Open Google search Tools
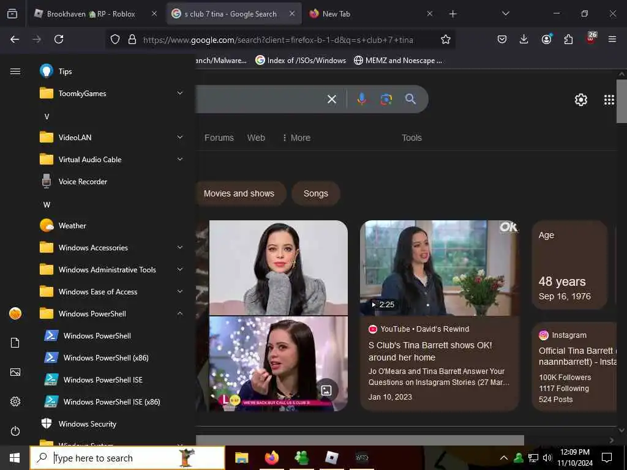Image resolution: width=627 pixels, height=470 pixels. (x=411, y=138)
